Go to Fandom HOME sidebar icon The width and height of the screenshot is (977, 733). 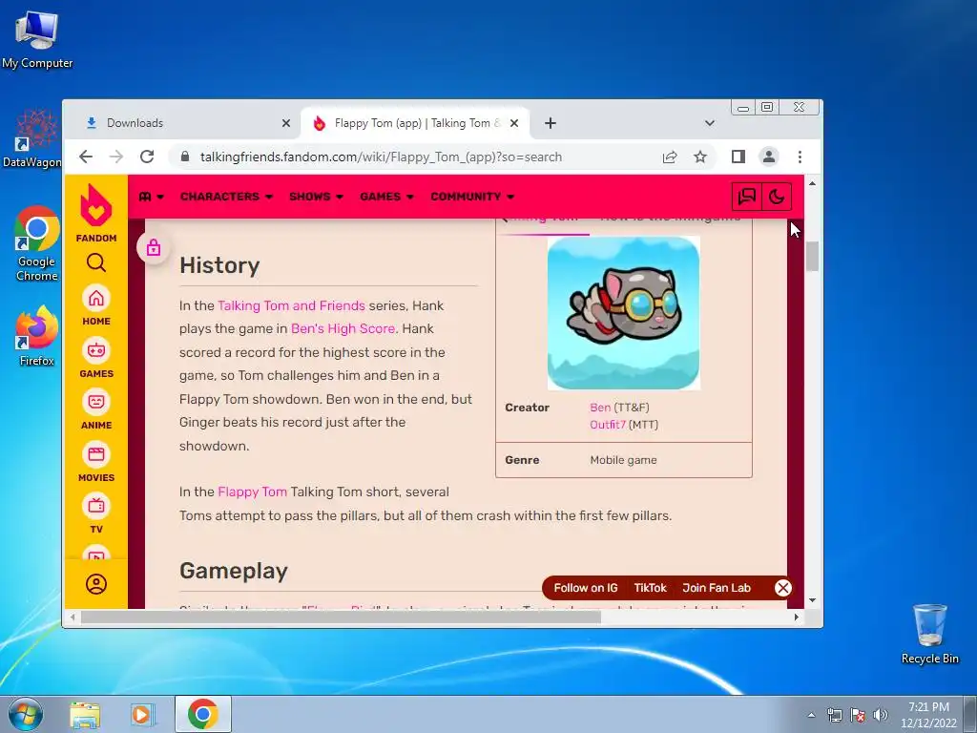click(x=96, y=306)
